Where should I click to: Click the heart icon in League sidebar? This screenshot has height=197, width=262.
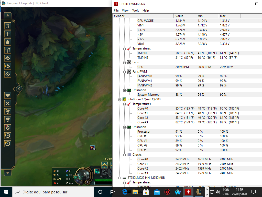coord(8,95)
